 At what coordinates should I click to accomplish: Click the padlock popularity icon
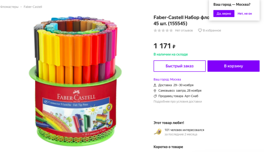(158, 132)
